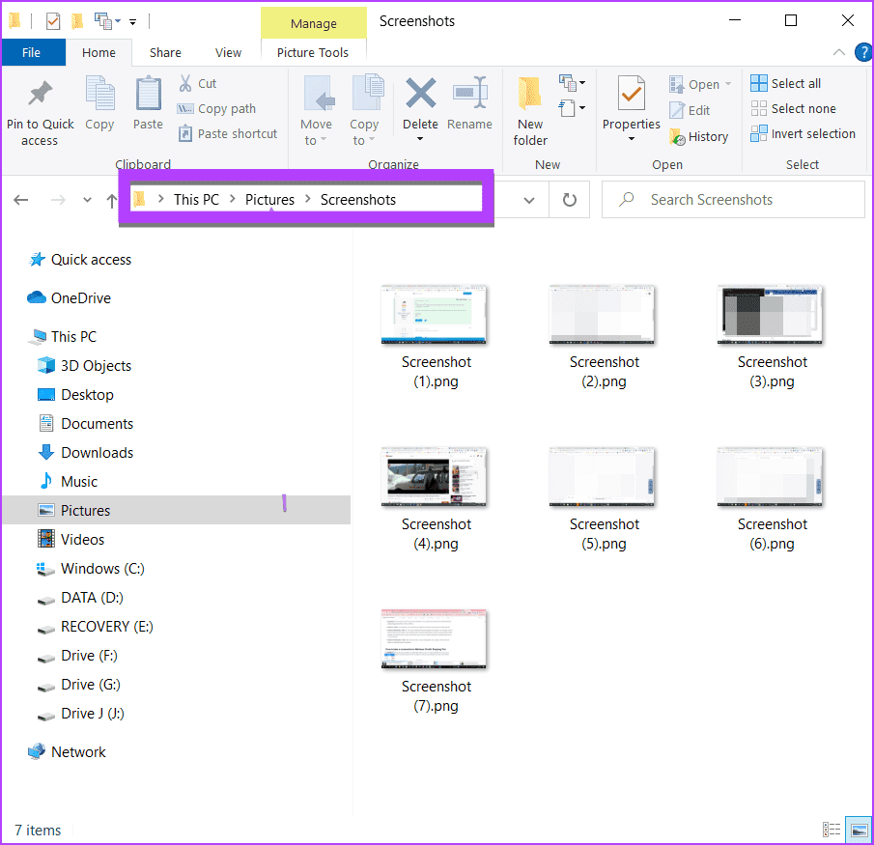Open address bar history dropdown
Image resolution: width=874 pixels, height=845 pixels.
[529, 200]
